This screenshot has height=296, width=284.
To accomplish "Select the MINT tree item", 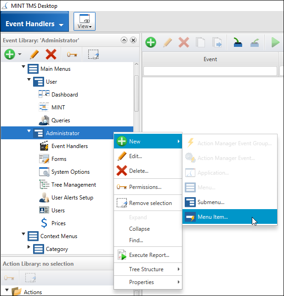I will 58,107.
